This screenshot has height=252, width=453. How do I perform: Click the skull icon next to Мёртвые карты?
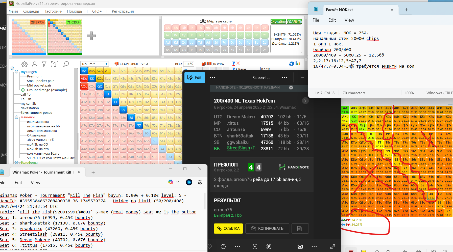pyautogui.click(x=203, y=21)
